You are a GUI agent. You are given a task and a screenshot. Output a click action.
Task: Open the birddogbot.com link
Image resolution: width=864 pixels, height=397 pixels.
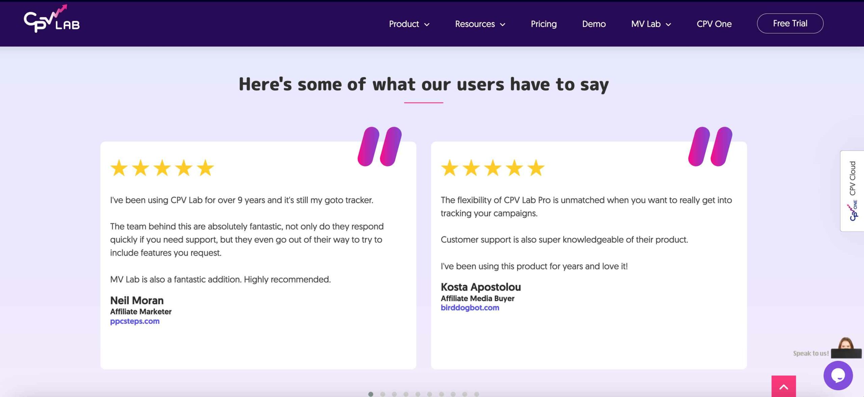tap(470, 308)
